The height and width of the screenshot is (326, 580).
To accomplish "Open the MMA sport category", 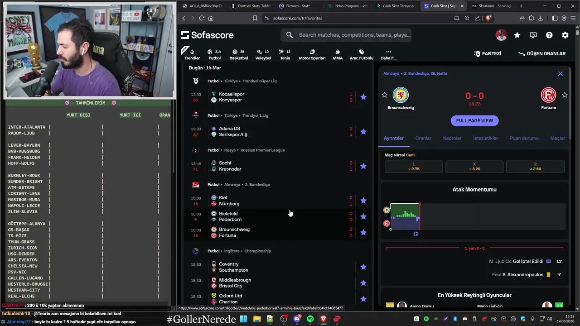I will (338, 54).
